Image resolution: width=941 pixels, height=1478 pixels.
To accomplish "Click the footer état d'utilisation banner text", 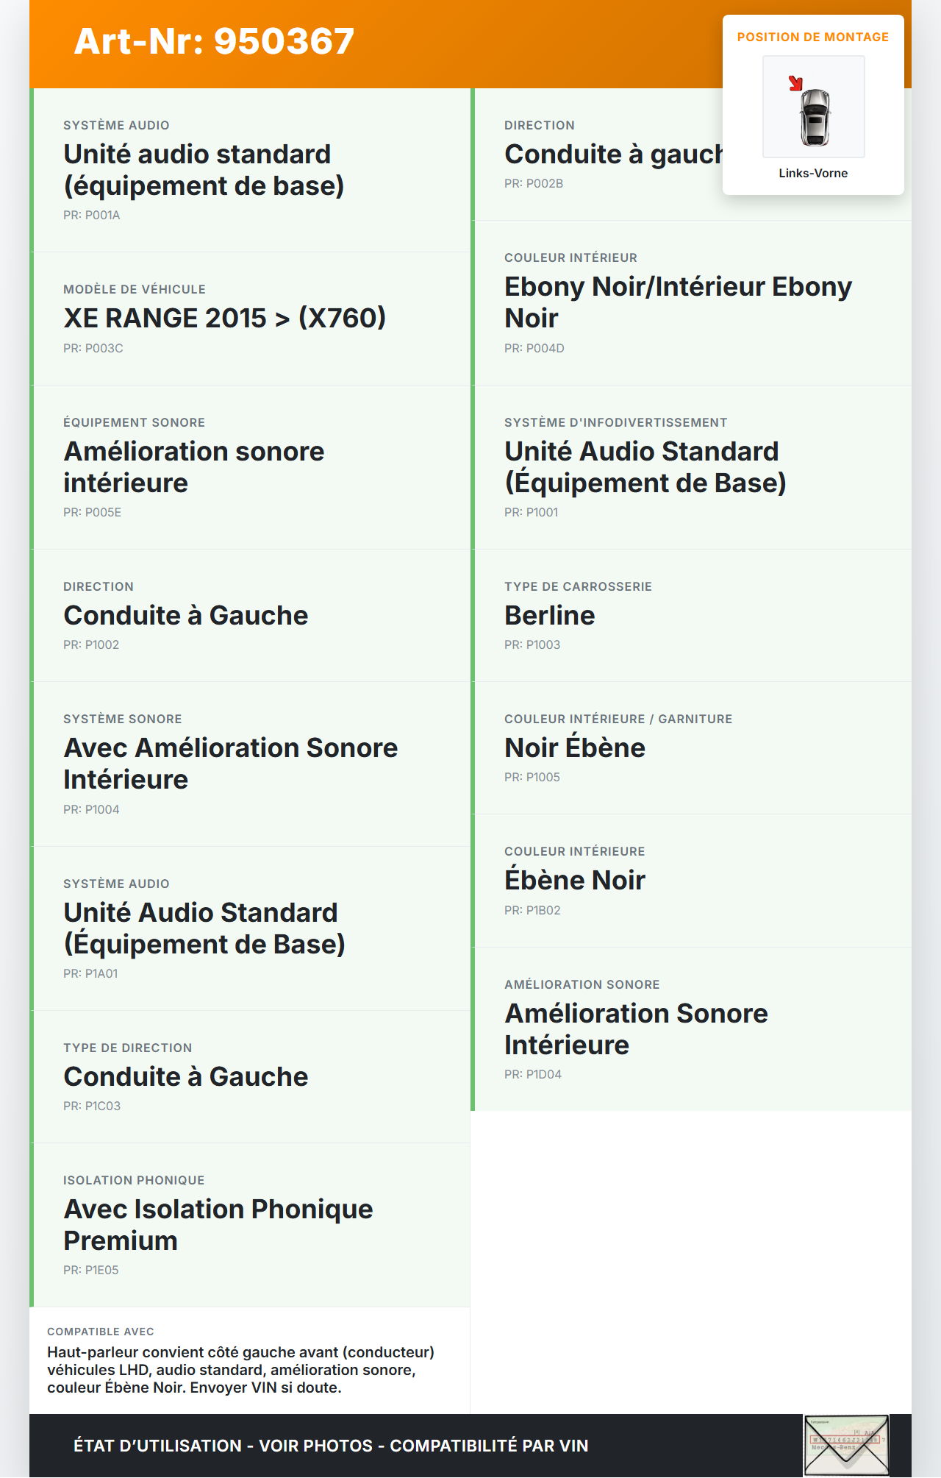I will click(331, 1446).
